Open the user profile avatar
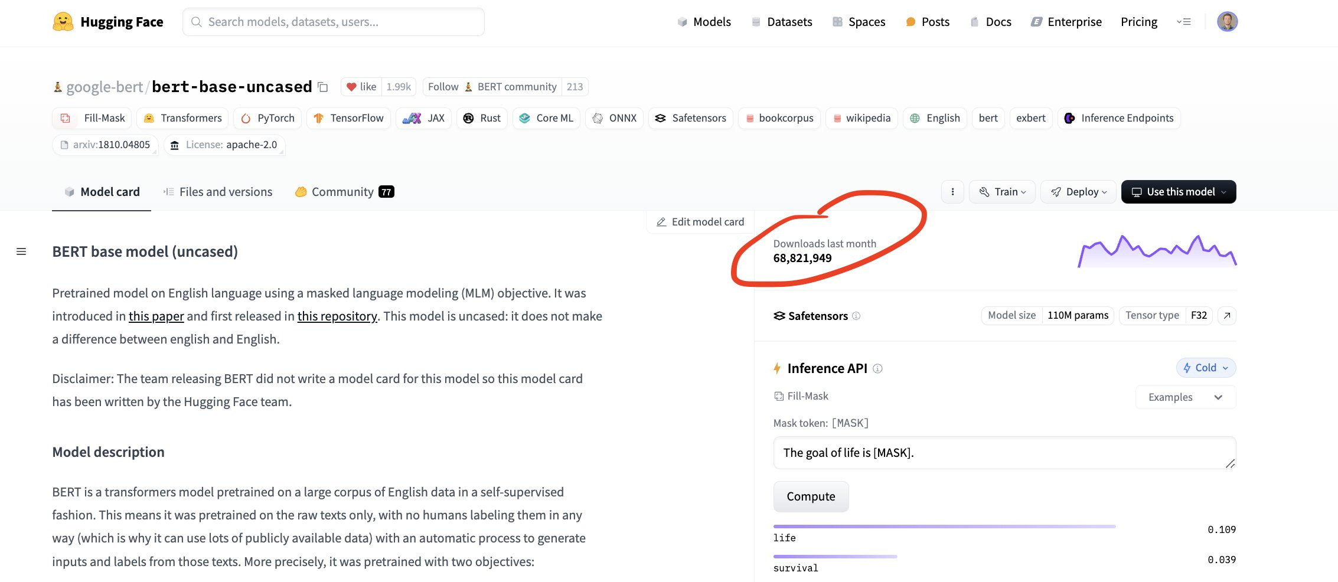 pyautogui.click(x=1227, y=22)
